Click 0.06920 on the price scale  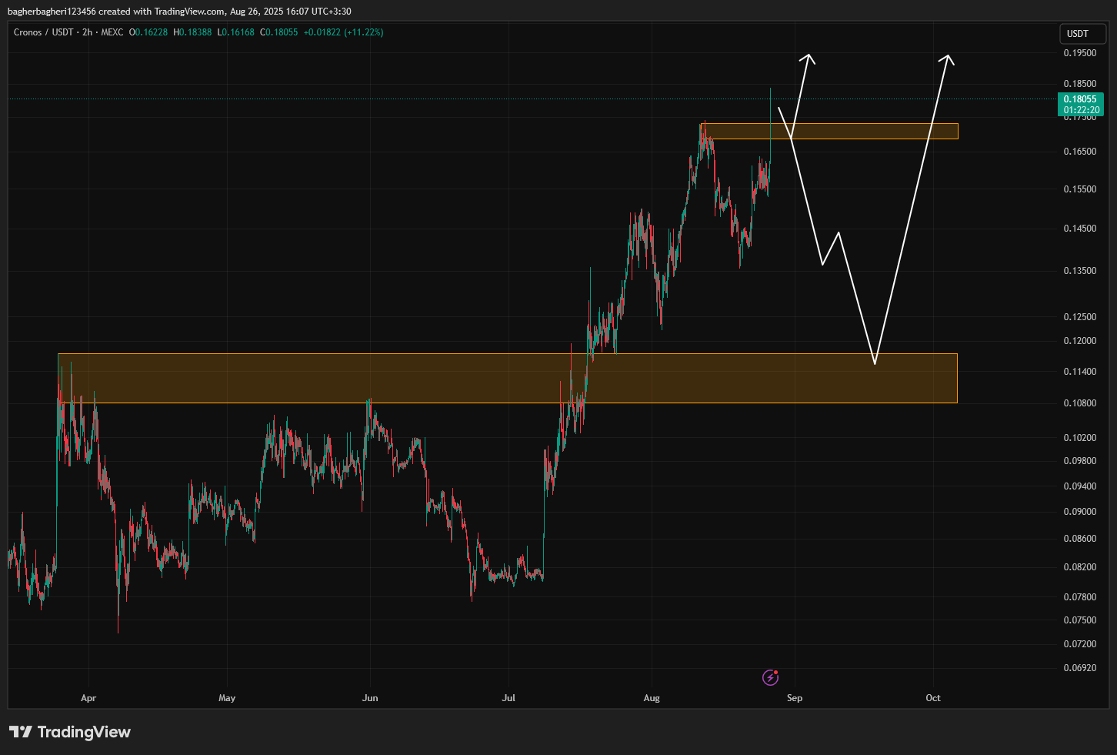[1080, 668]
